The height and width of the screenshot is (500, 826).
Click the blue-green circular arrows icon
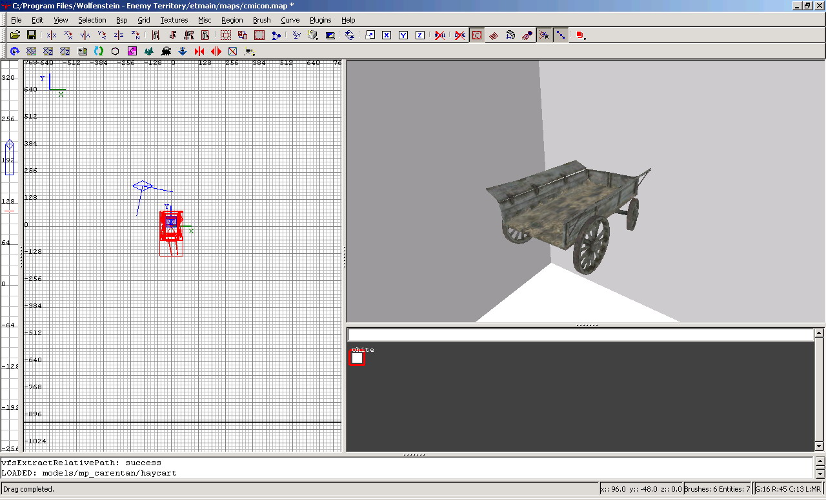(99, 51)
